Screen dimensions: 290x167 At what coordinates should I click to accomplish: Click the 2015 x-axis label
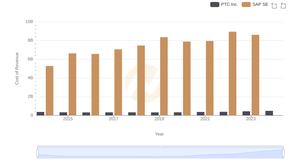68,119
